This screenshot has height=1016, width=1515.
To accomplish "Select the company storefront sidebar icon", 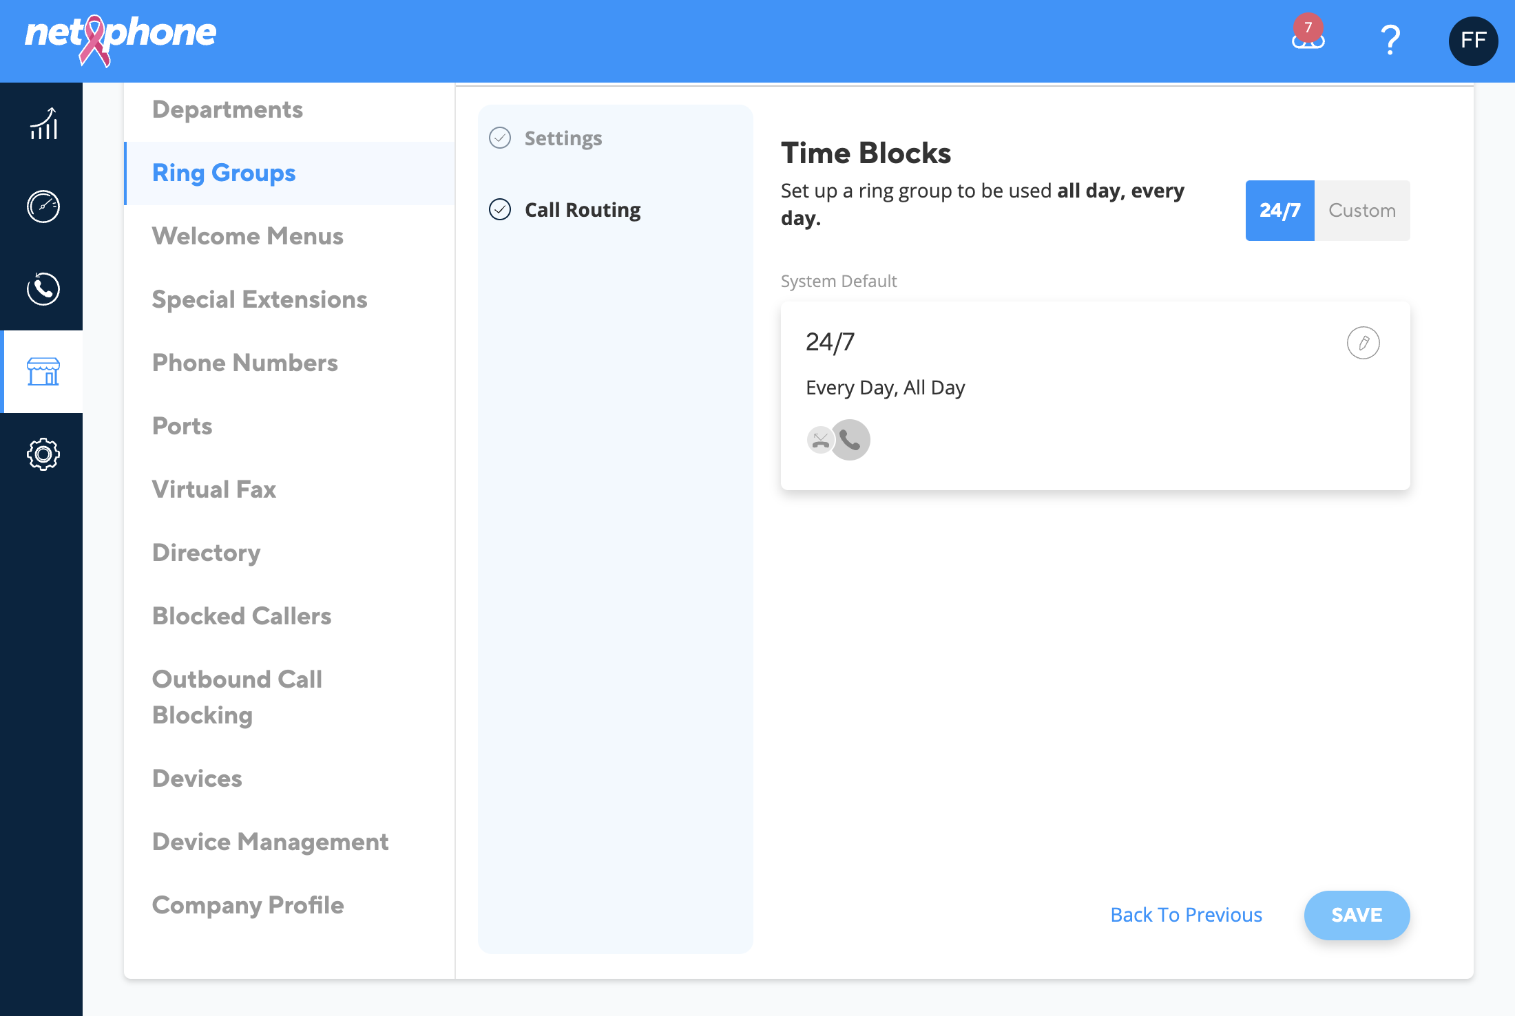I will tap(43, 372).
